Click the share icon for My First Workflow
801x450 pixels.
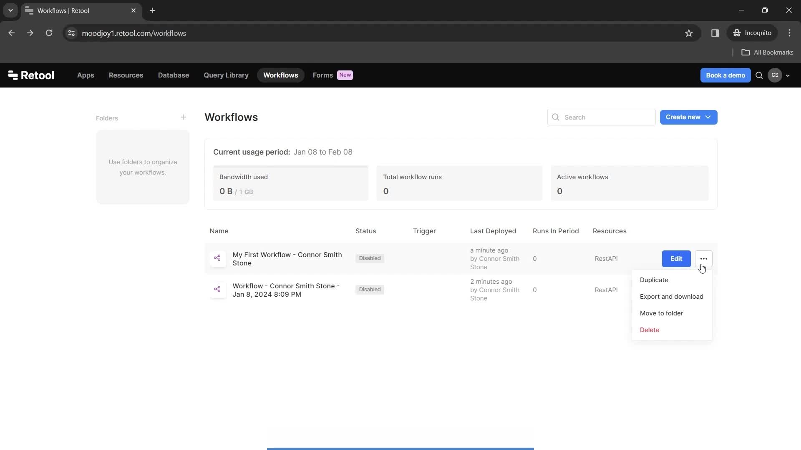pos(217,258)
